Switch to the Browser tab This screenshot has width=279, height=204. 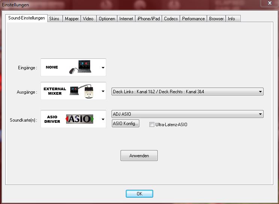216,19
